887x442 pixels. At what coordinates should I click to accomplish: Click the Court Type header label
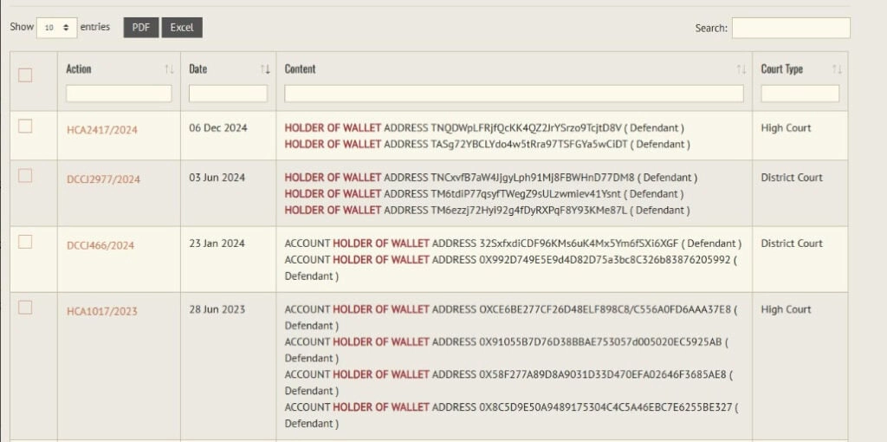(x=782, y=69)
